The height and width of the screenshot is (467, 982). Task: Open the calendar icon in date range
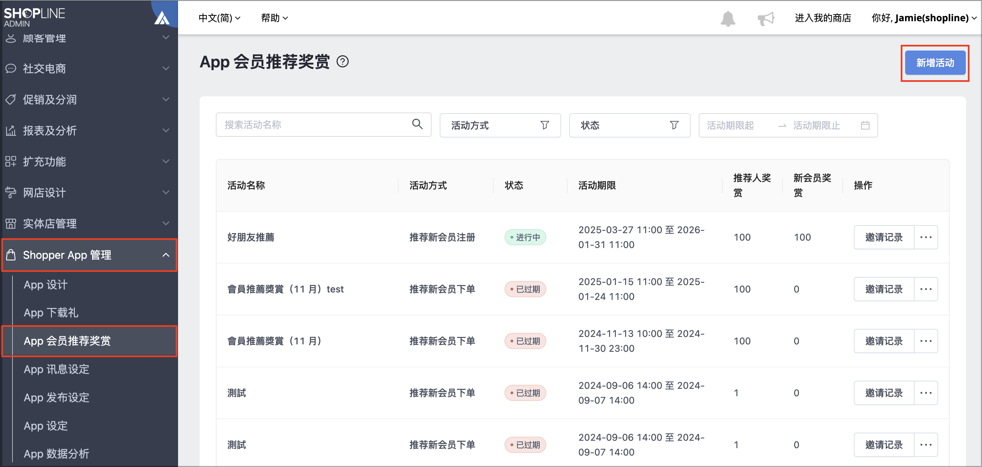click(865, 125)
